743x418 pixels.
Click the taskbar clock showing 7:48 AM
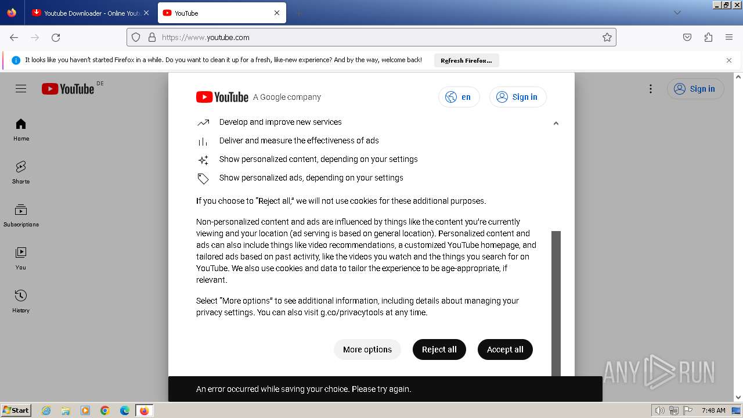(713, 410)
